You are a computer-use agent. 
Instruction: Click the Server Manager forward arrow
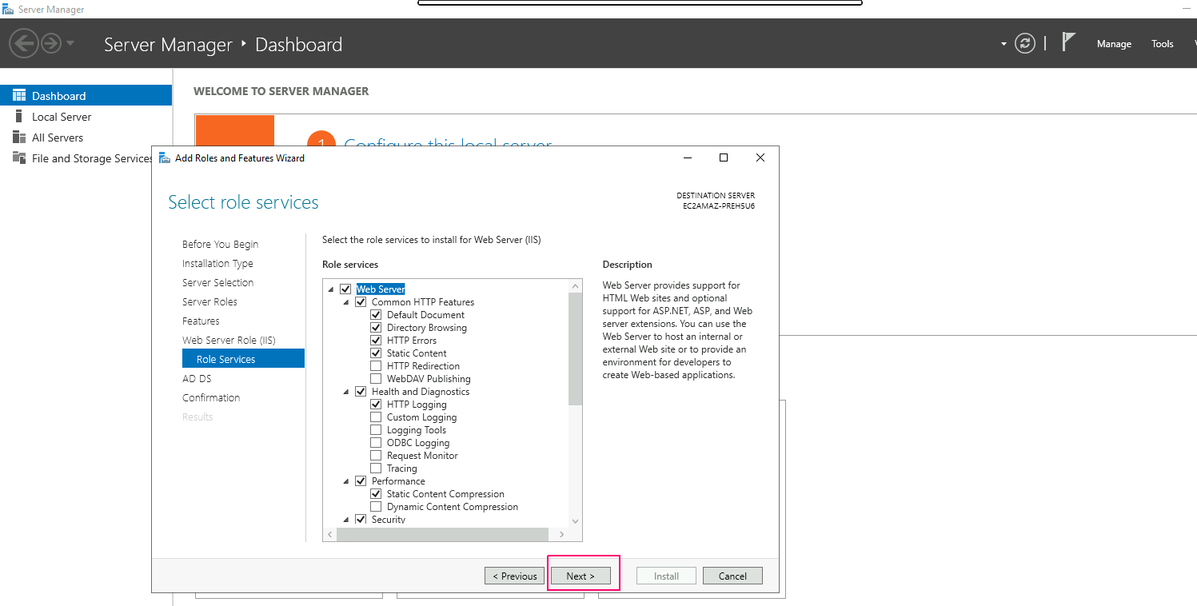pyautogui.click(x=51, y=43)
